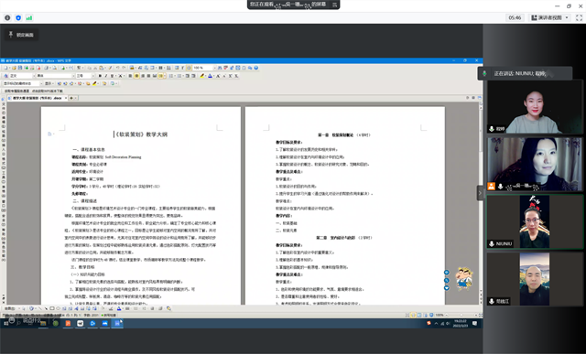Open the taskbar notification center icon

point(474,324)
